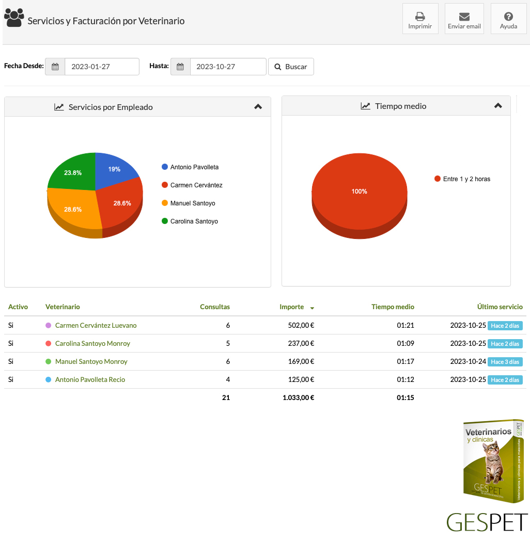
Task: Click the Enviar email envelope icon
Action: point(464,16)
